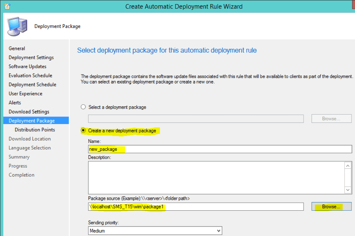Open the General wizard page
Screen dimensions: 355x236
click(x=17, y=48)
